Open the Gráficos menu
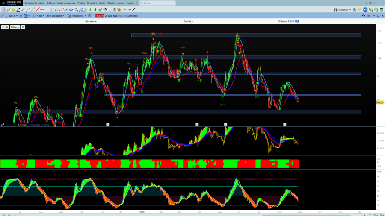 point(50,3)
